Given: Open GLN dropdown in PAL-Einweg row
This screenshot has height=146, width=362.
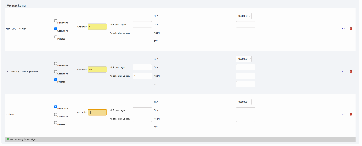Looking at the screenshot, I should (x=244, y=59).
